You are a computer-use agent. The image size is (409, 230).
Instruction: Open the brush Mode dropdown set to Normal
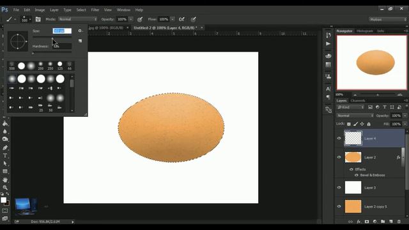(x=78, y=19)
